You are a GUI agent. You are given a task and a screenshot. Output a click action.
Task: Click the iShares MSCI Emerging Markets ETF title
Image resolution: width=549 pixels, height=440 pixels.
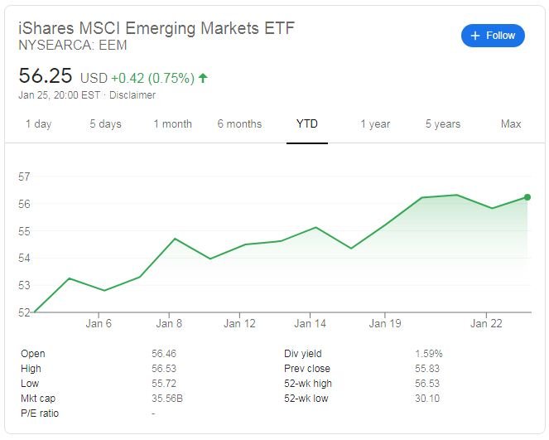coord(157,28)
